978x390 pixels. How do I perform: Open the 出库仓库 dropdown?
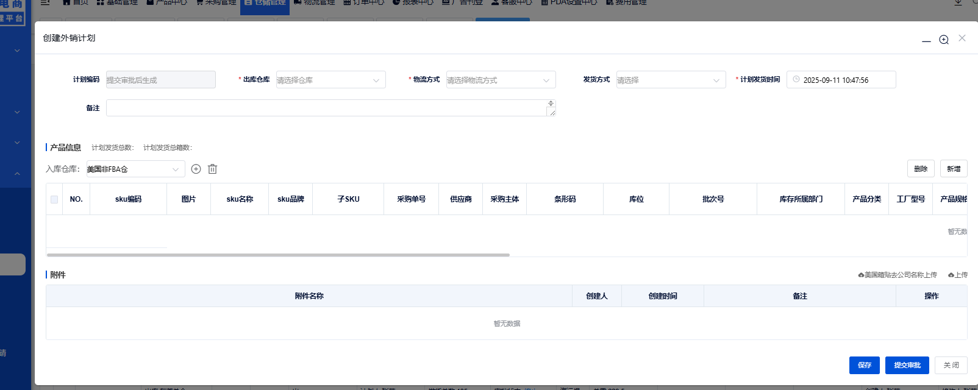[331, 80]
